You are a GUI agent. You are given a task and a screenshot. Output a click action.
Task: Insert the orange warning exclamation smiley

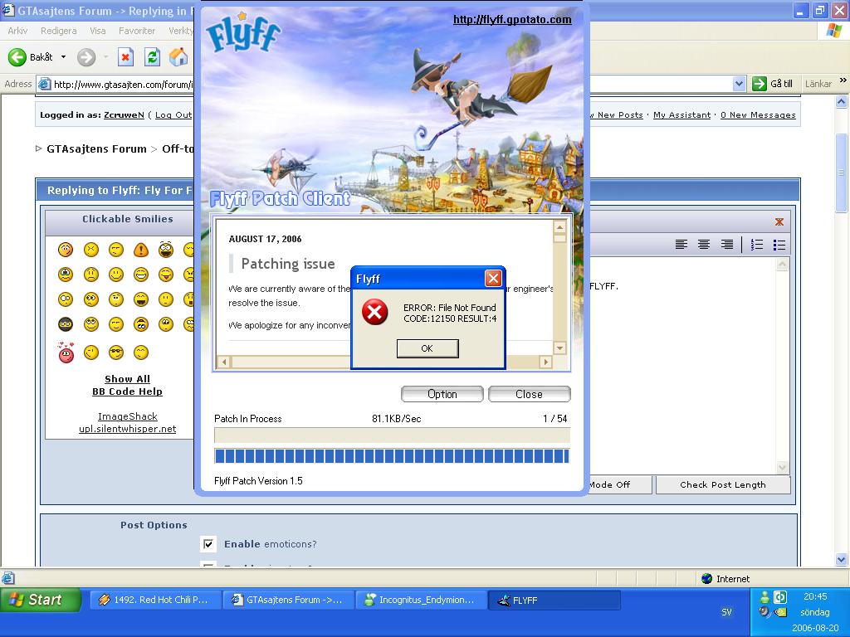pos(141,250)
